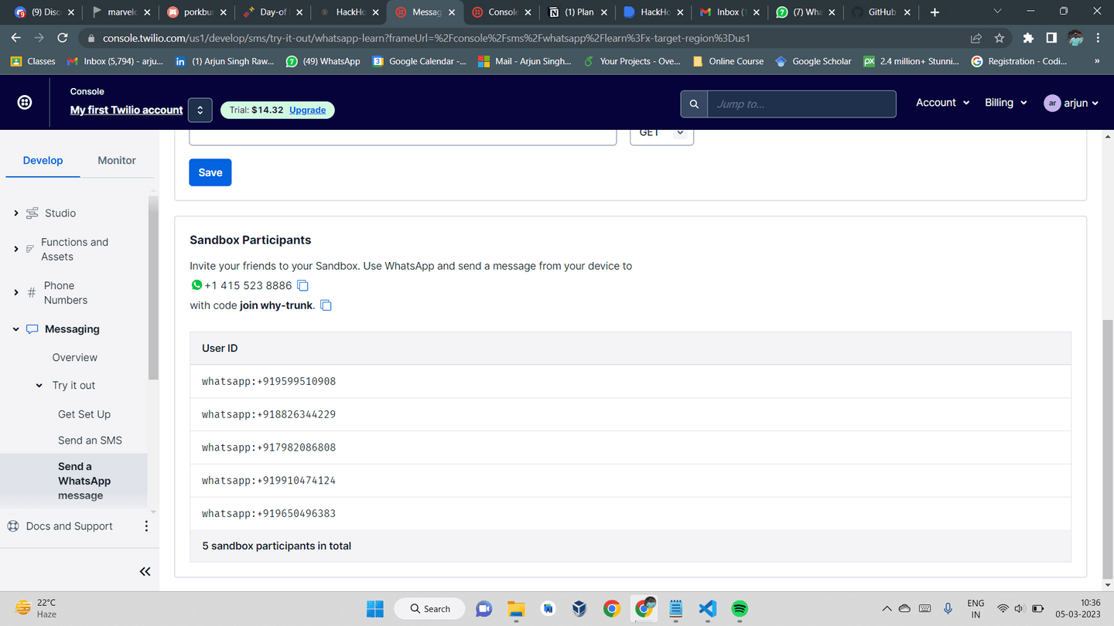Viewport: 1114px width, 626px height.
Task: Open Windows Start menu
Action: coord(375,608)
